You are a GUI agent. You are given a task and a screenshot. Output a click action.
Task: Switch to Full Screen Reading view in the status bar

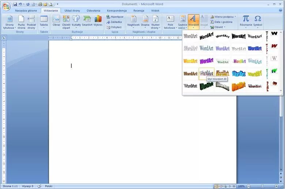pos(221,186)
